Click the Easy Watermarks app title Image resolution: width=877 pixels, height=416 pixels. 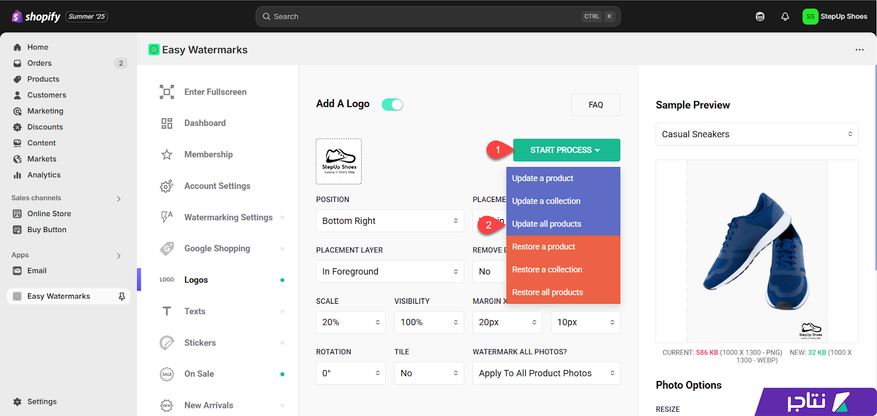click(204, 50)
